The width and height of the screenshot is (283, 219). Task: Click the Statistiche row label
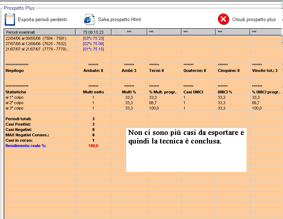(x=16, y=92)
